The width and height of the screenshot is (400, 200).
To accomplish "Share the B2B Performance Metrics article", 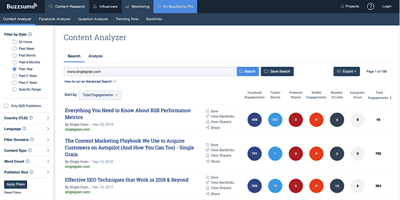I will click(213, 128).
